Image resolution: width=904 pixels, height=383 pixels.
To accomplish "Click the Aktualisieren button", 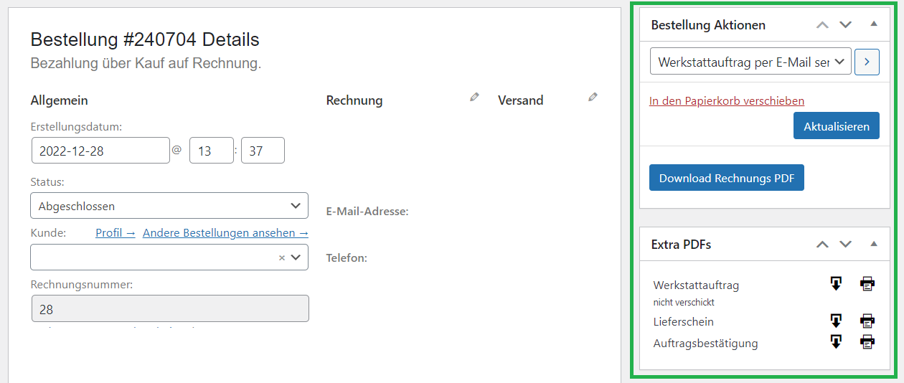I will coord(837,126).
